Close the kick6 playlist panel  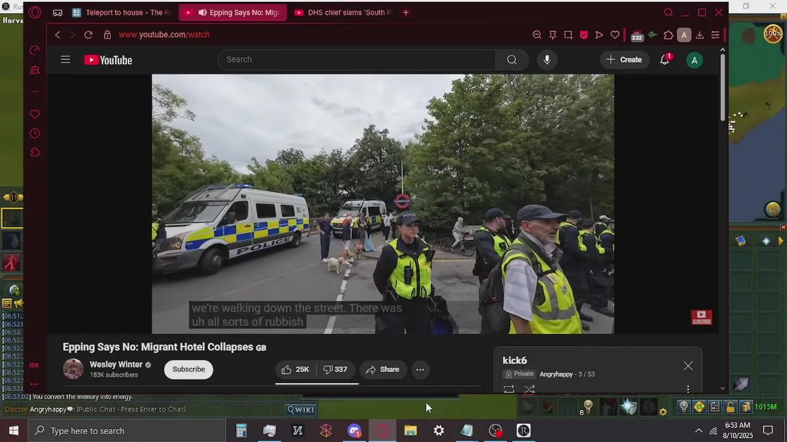(x=688, y=366)
